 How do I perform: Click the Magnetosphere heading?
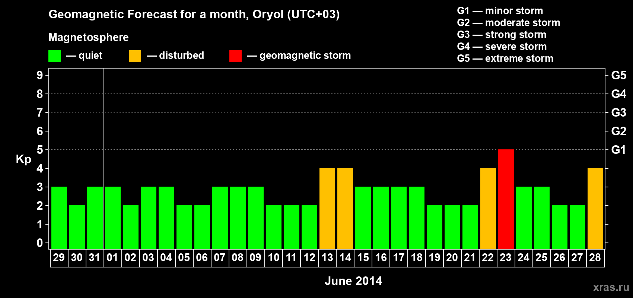(89, 37)
